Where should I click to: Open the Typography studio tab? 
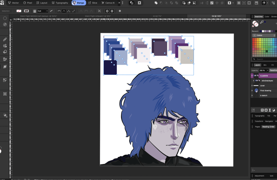point(60,3)
